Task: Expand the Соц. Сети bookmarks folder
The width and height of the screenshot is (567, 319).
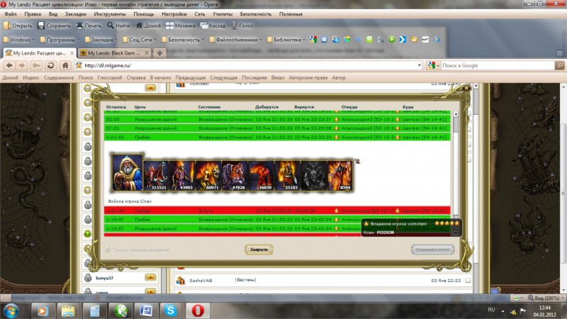Action: click(x=140, y=40)
